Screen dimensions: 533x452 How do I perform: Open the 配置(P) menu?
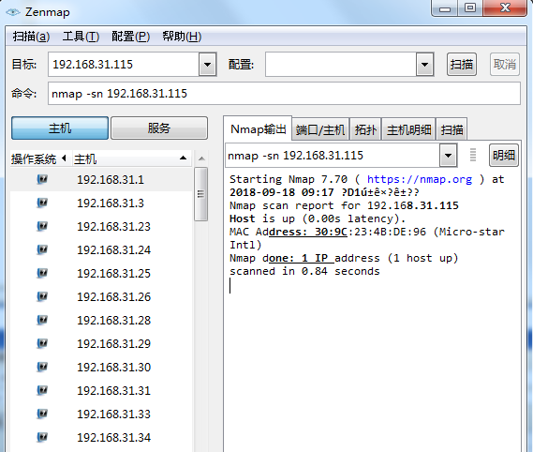tap(130, 36)
